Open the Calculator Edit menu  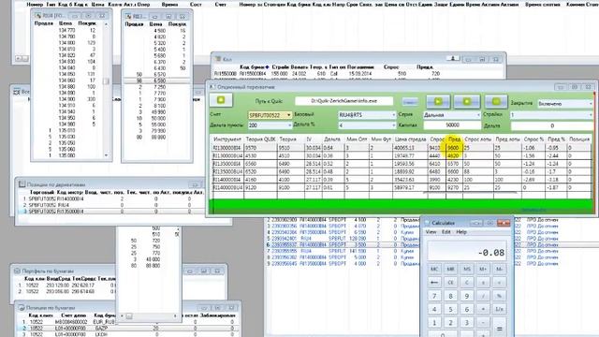[446, 232]
